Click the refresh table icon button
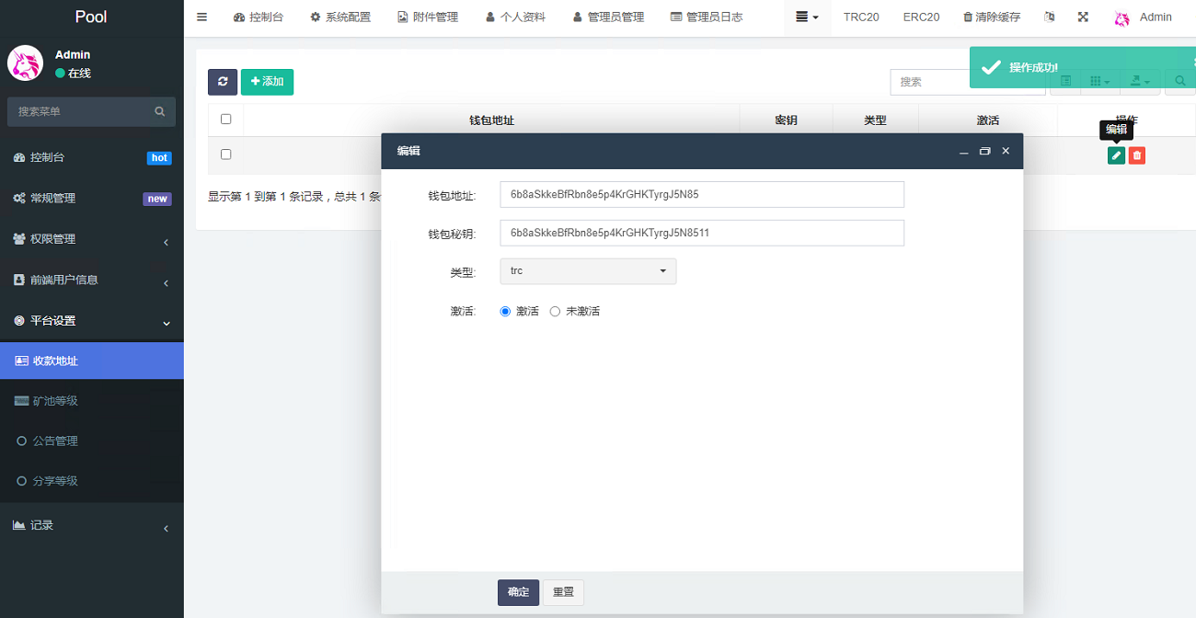 click(x=223, y=82)
